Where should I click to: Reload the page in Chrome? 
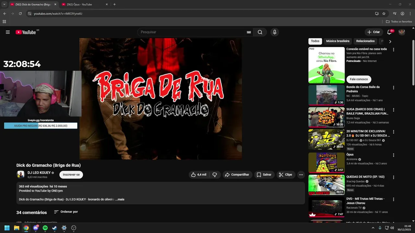click(x=20, y=14)
